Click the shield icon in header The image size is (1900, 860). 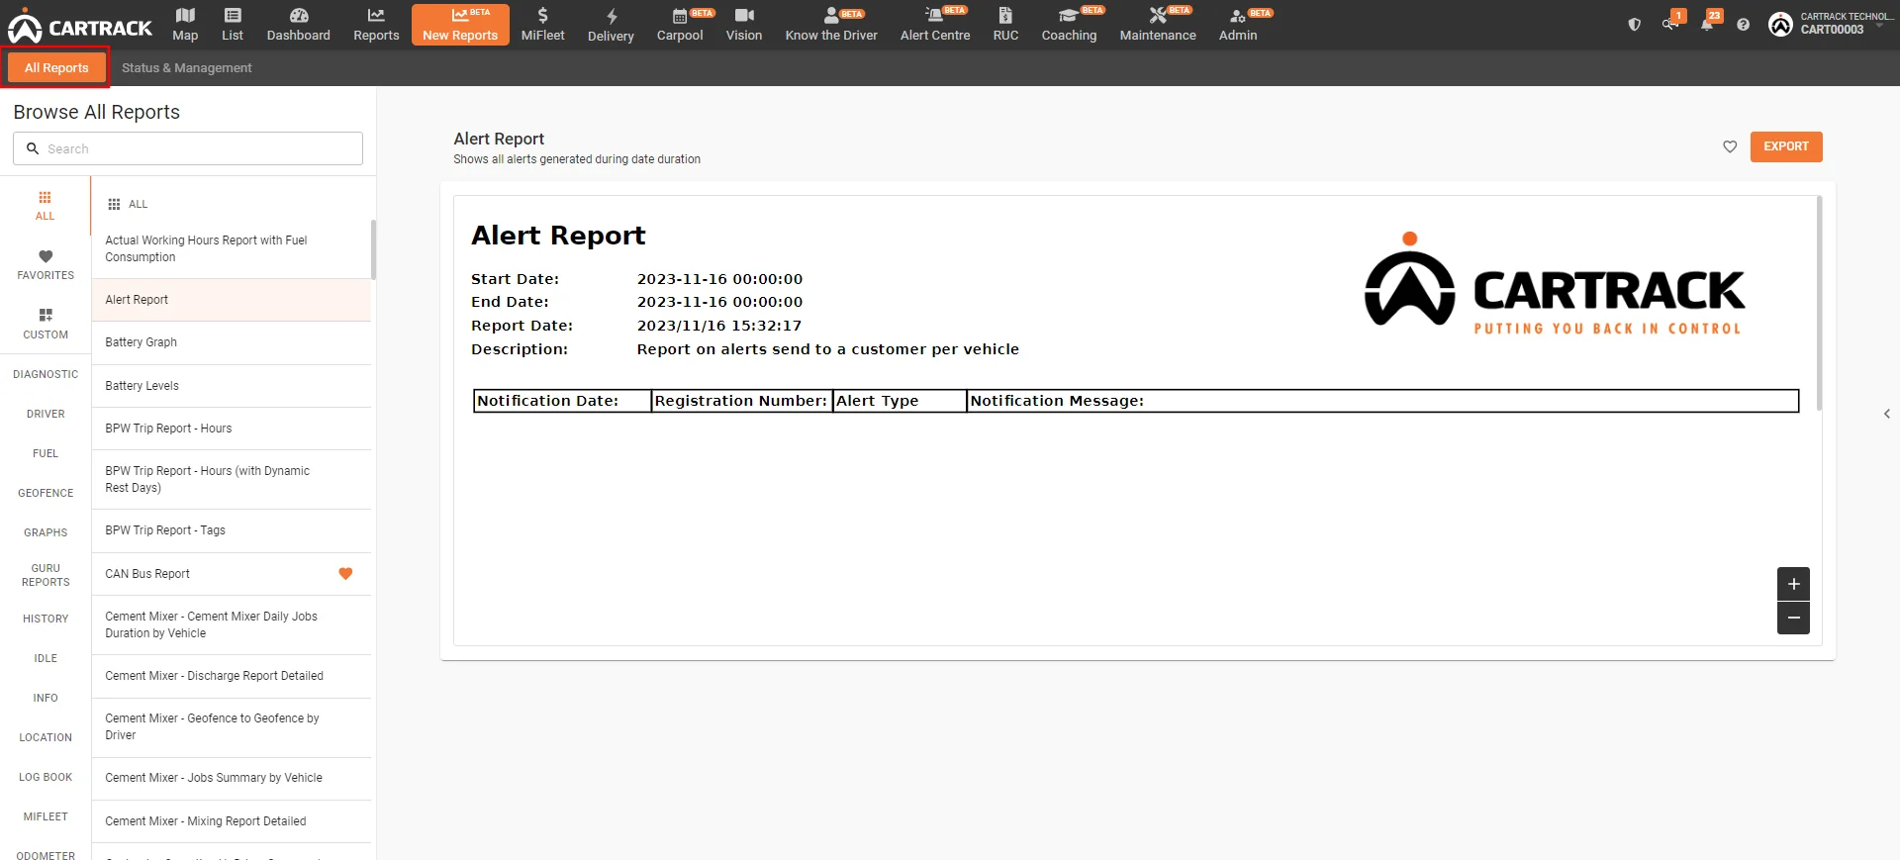pos(1635,25)
